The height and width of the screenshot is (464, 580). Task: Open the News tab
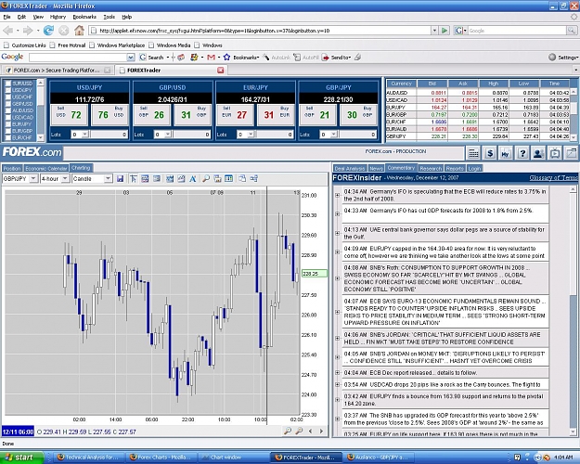(376, 168)
